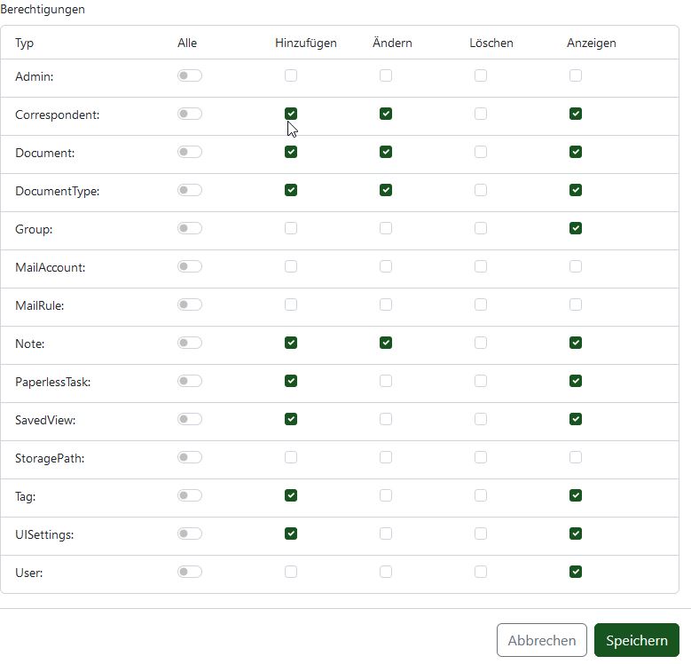The width and height of the screenshot is (691, 664).
Task: Uncheck Hinzufügen for Document
Action: (x=291, y=152)
